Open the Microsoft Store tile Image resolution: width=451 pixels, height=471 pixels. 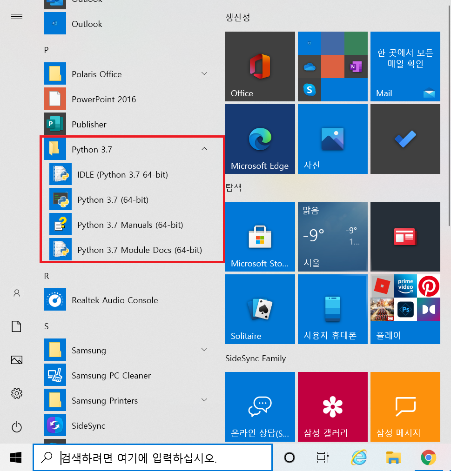(260, 236)
